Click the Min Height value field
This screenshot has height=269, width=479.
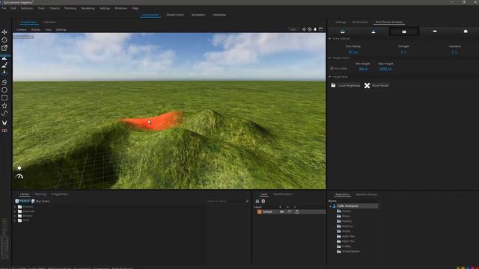363,69
